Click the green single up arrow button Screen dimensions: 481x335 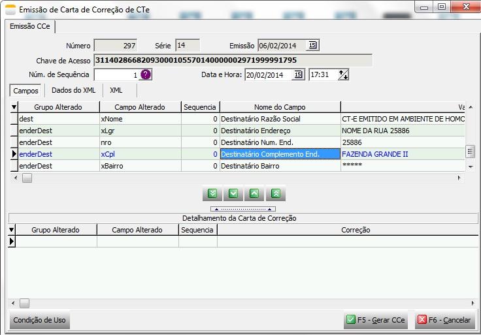tap(254, 193)
